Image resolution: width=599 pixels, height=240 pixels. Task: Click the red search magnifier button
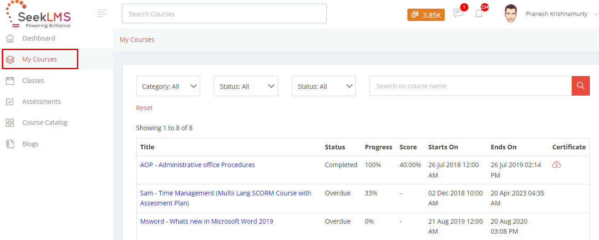[x=580, y=86]
